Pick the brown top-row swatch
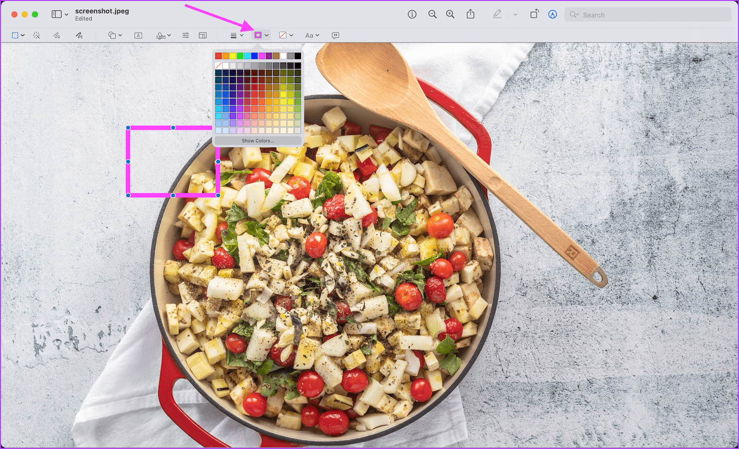This screenshot has height=449, width=739. pos(276,56)
